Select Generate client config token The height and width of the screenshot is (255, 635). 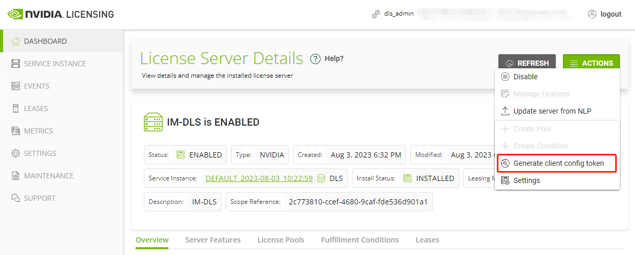click(557, 163)
